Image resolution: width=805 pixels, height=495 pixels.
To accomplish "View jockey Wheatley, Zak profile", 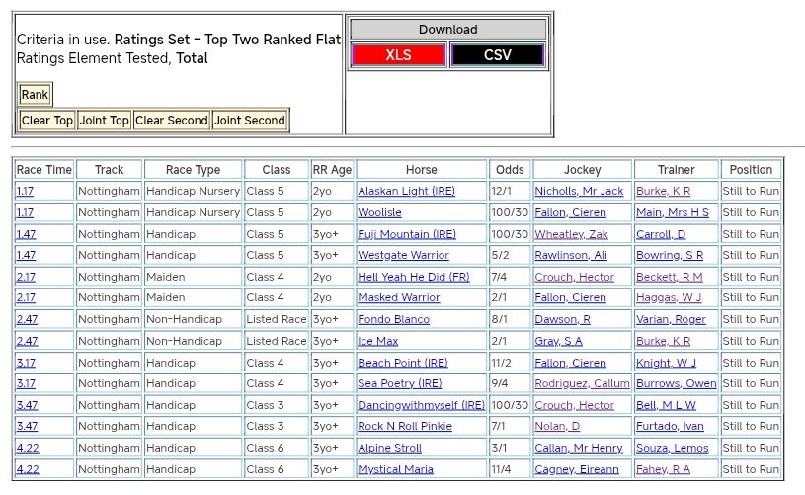I will 571,235.
